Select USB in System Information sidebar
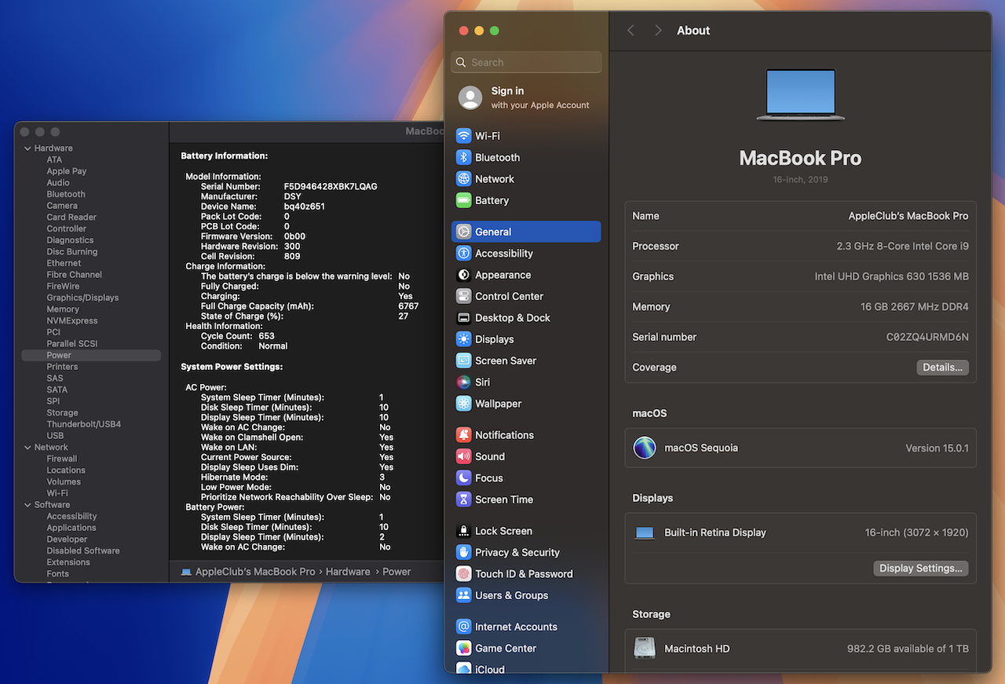 click(x=55, y=436)
